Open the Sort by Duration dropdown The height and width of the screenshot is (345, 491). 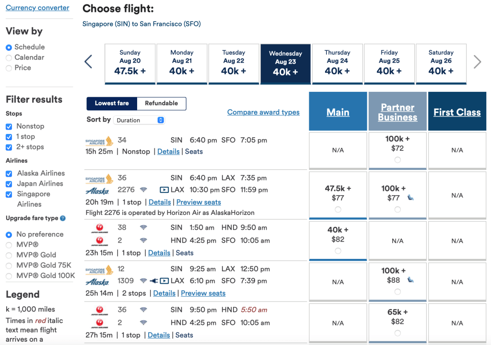[139, 120]
